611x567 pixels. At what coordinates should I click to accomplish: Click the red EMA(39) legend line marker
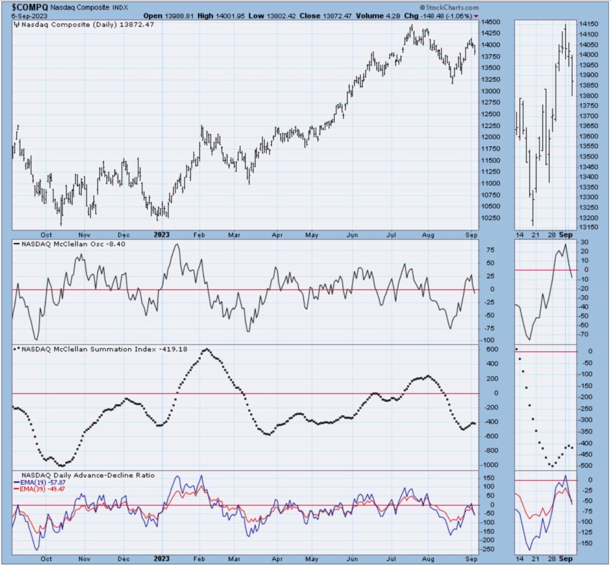point(17,489)
